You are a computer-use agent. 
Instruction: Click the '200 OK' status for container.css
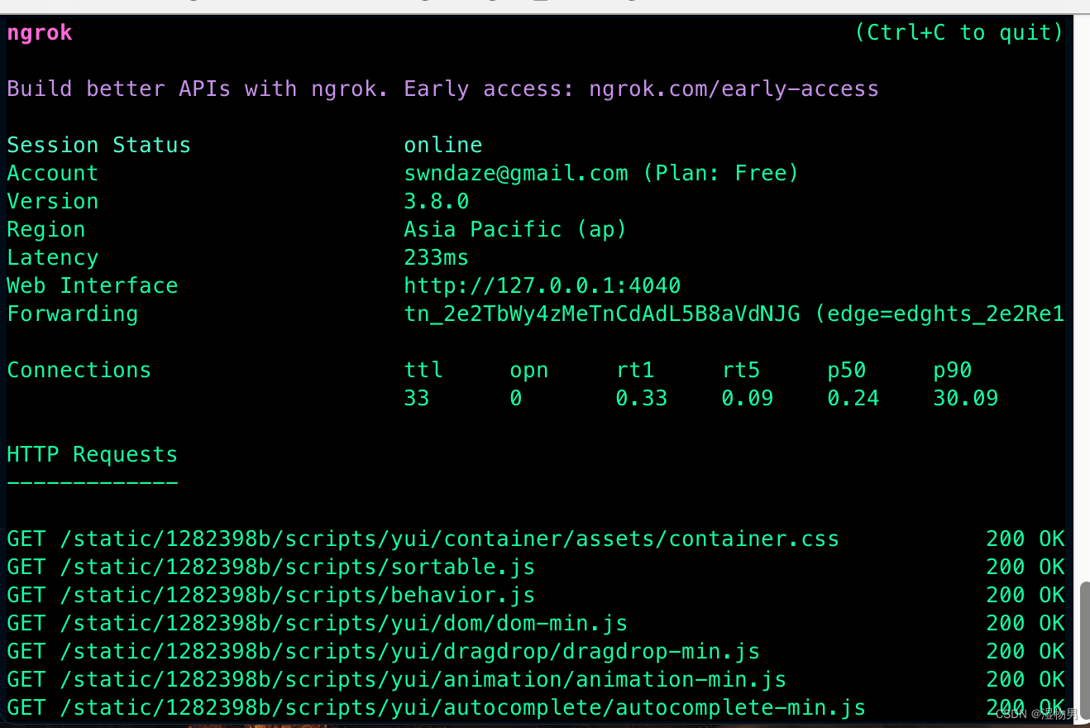[1025, 539]
